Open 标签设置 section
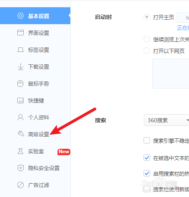 tap(35, 50)
